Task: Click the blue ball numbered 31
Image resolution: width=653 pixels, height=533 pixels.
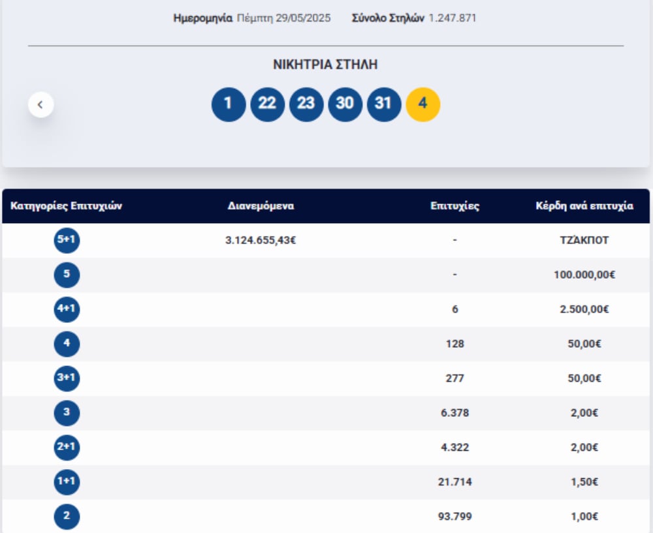Action: tap(383, 104)
